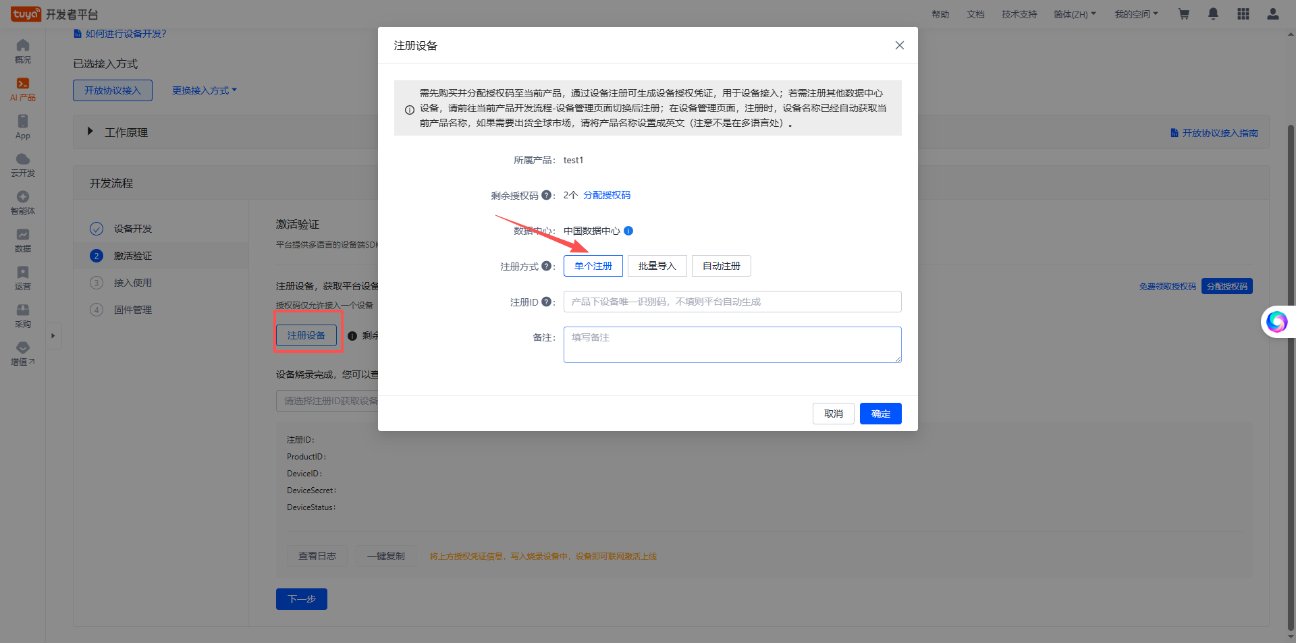Focus the 注册ID input field
This screenshot has height=643, width=1296.
(732, 302)
